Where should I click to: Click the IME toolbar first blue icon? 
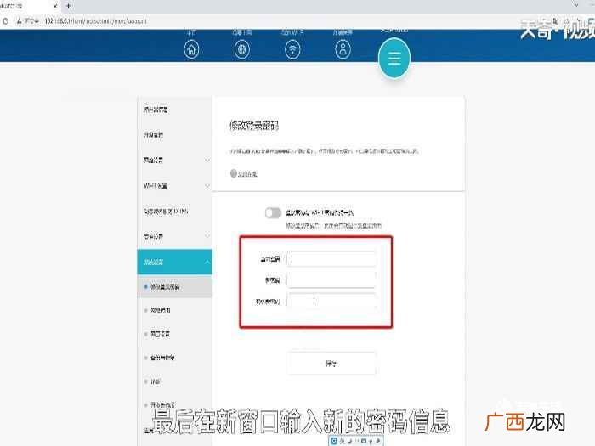(x=334, y=441)
